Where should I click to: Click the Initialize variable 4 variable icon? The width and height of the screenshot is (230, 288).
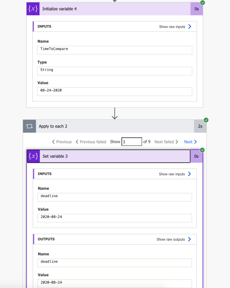coord(33,9)
